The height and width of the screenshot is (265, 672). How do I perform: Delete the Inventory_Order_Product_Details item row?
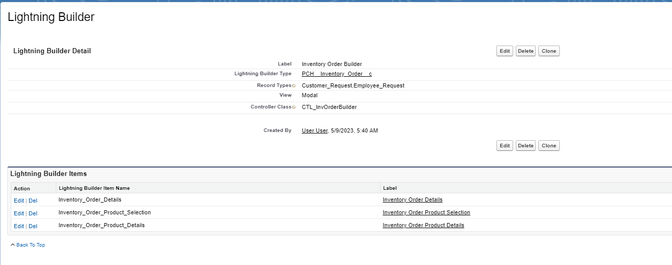33,226
